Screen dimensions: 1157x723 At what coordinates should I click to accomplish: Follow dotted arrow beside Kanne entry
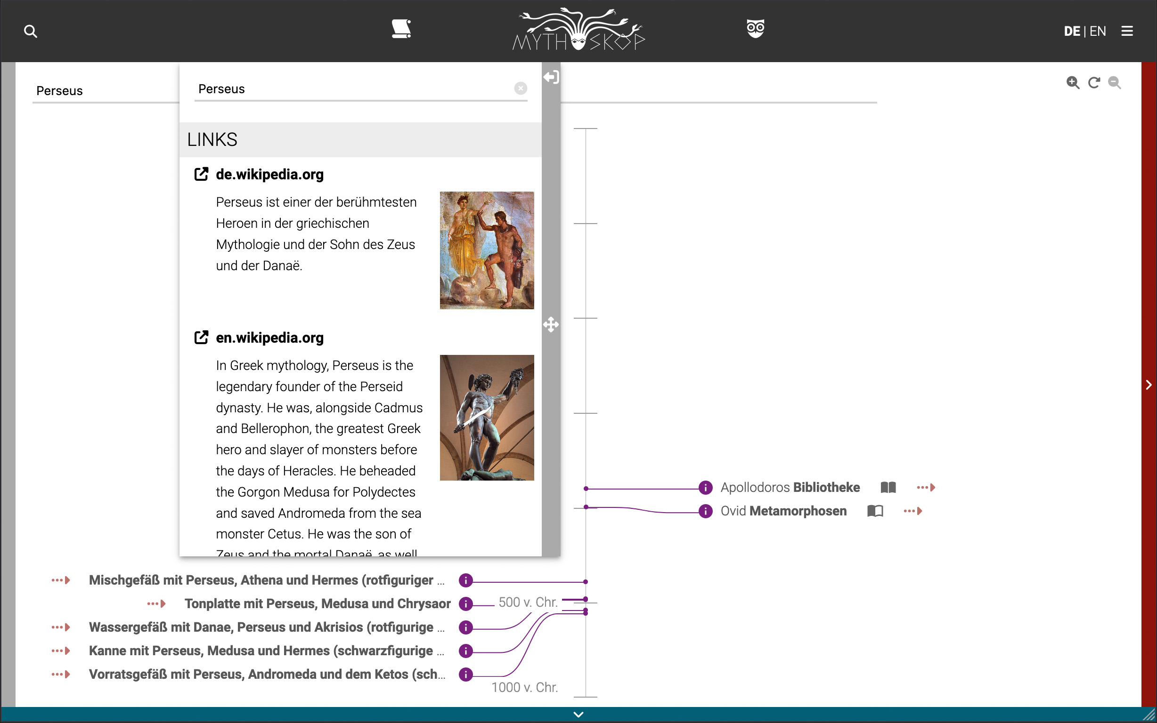pos(61,651)
